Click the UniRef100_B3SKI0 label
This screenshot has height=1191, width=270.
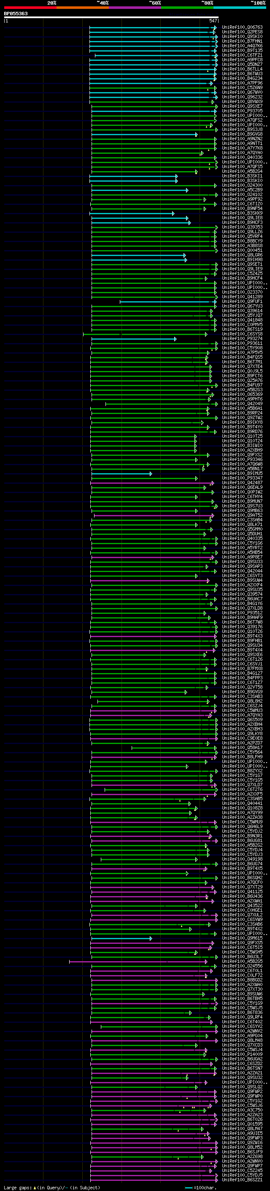242,181
